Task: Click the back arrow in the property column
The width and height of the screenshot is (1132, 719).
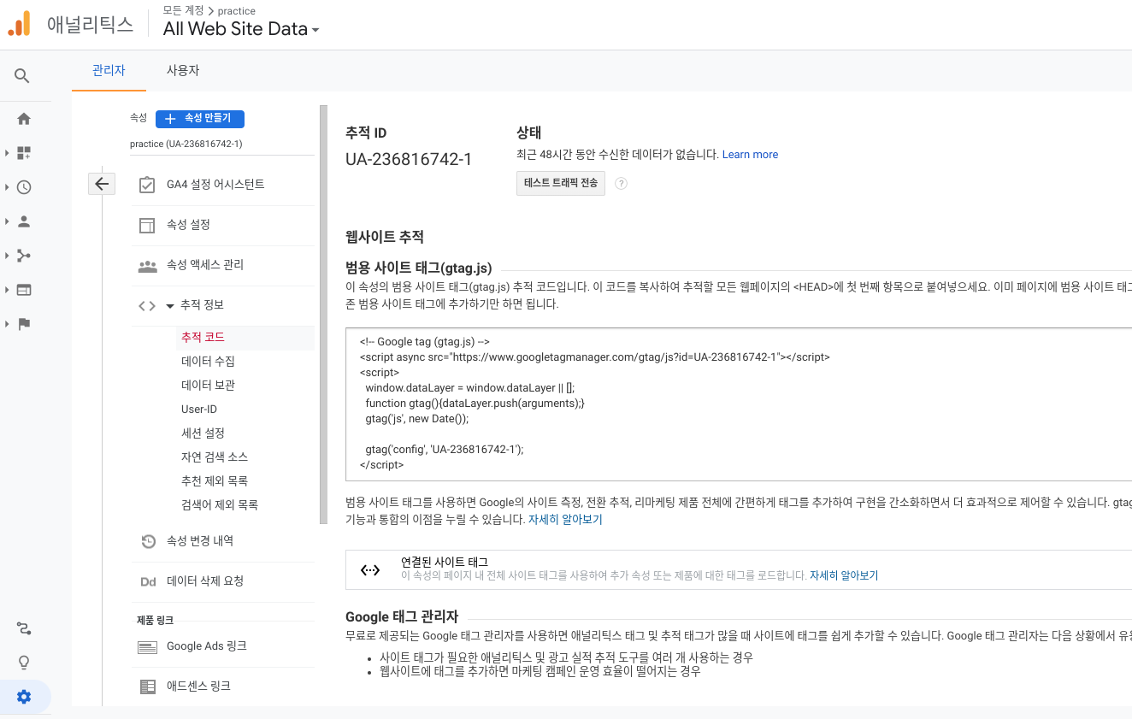Action: (102, 183)
